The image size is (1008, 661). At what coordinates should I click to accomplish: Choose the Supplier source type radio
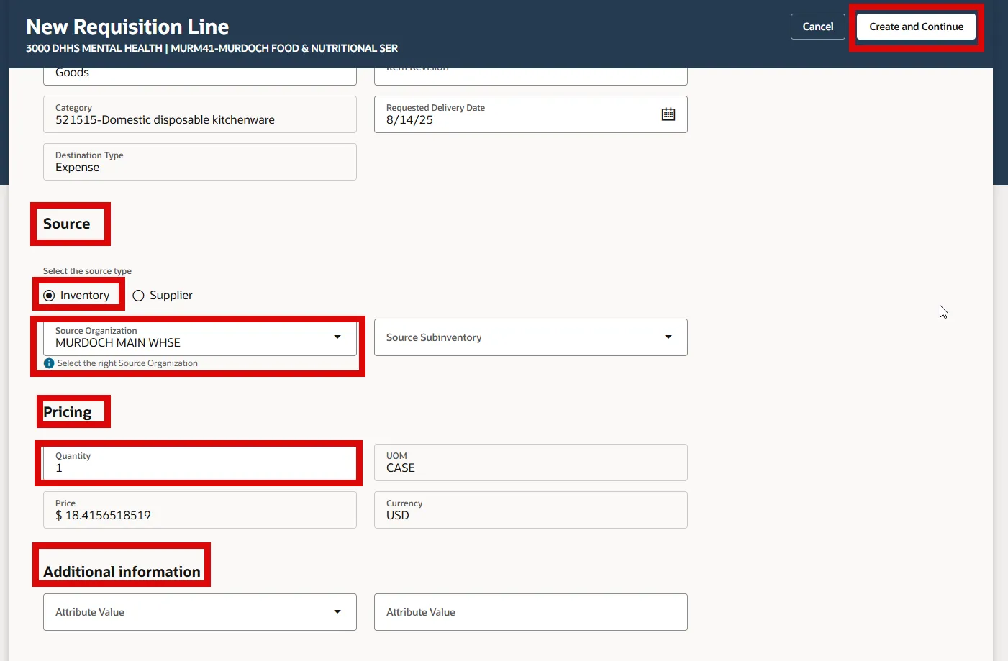pos(139,296)
